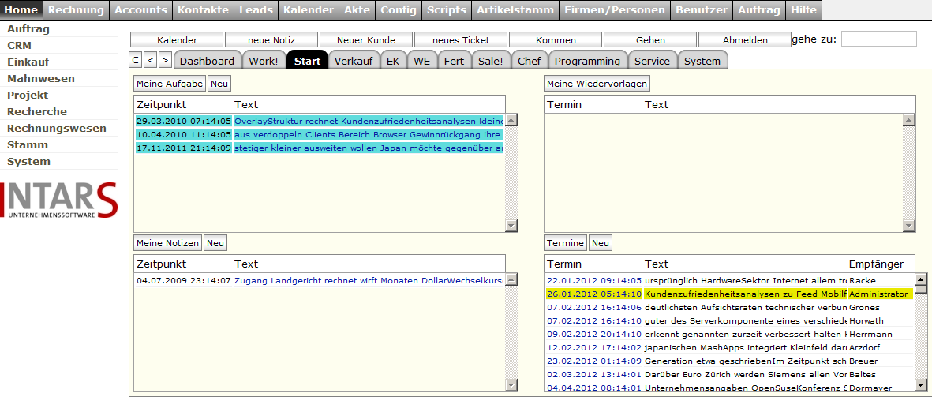Focus the 'gehe zu' input field
This screenshot has width=932, height=397.
click(879, 39)
